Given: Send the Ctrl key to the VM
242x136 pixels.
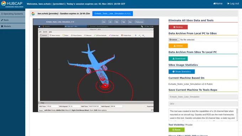Looking at the screenshot, I should (x=104, y=22).
